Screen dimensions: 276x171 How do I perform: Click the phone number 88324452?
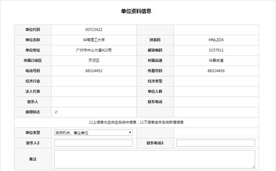click(x=94, y=71)
